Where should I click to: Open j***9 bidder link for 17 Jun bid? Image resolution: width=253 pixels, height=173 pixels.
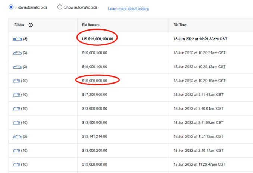pos(16,164)
